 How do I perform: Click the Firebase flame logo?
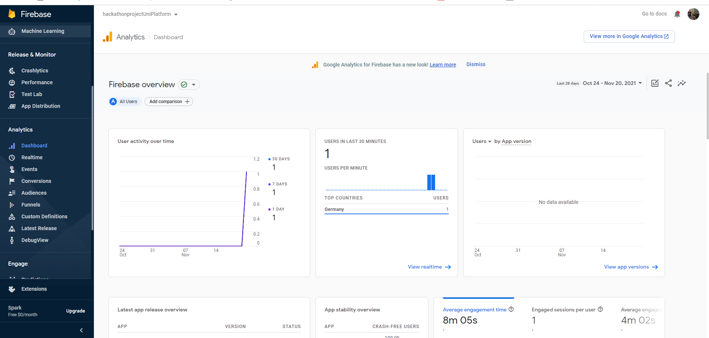click(x=12, y=14)
